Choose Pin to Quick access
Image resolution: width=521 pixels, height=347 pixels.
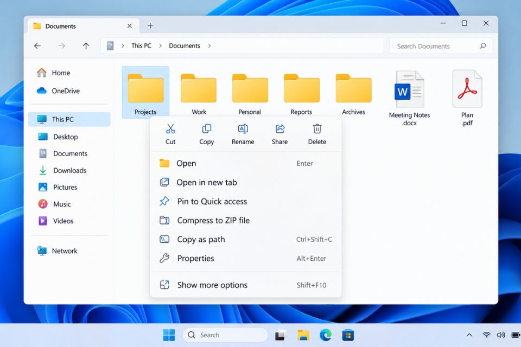click(245, 201)
